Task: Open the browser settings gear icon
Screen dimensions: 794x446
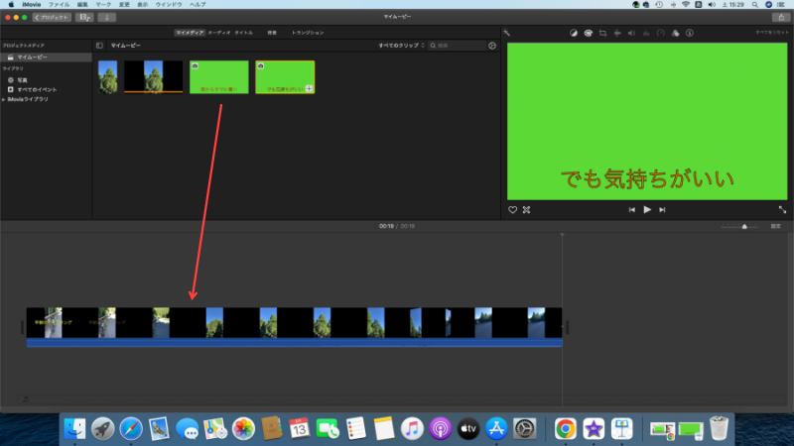Action: 492,46
